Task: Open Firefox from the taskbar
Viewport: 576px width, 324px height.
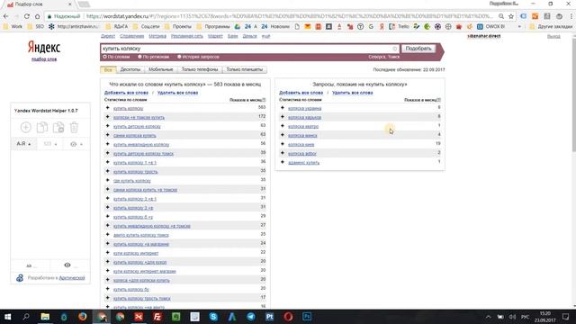Action: (x=82, y=316)
